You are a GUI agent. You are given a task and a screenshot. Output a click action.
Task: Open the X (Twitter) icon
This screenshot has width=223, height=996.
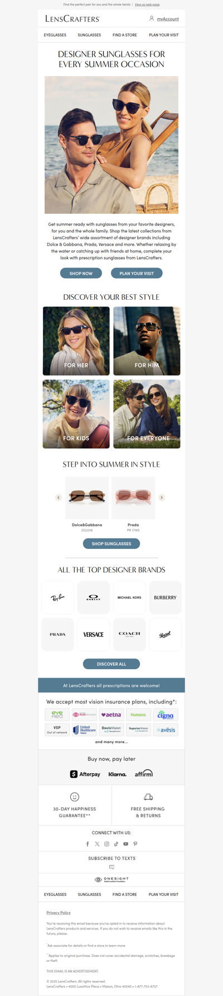[97, 844]
